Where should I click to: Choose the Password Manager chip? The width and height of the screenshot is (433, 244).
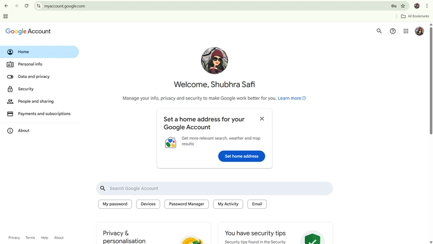tap(186, 204)
